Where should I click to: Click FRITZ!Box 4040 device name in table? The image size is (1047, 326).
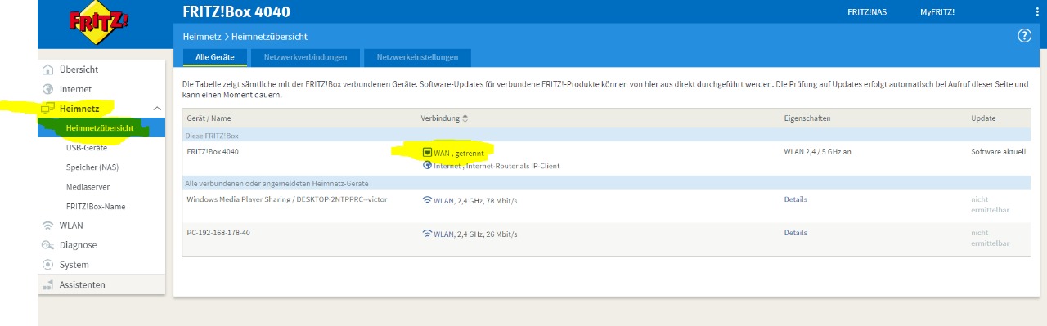click(213, 152)
